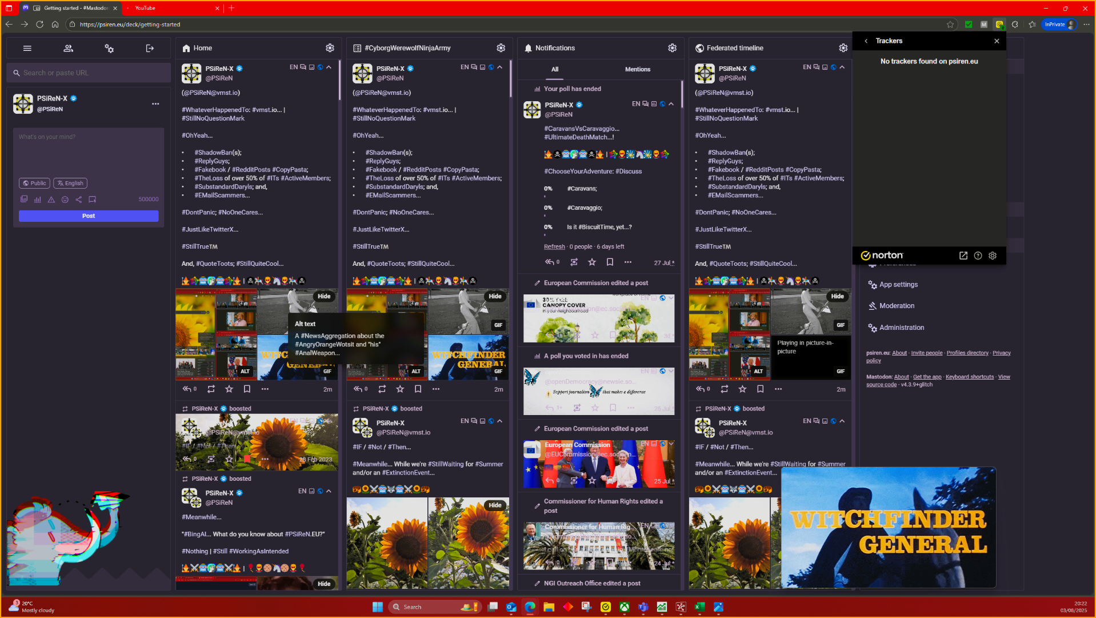
Task: Collapse the poll post in Notifications
Action: pyautogui.click(x=671, y=104)
